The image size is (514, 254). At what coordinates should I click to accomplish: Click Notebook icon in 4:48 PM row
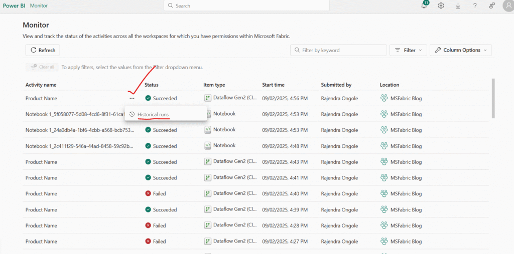[x=207, y=145]
